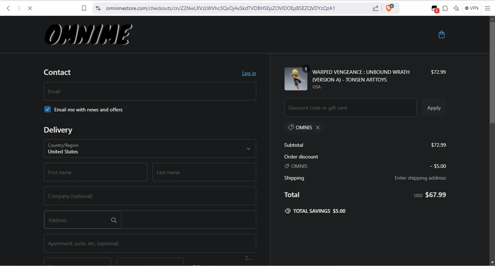Click the Address search field
This screenshot has height=266, width=495.
pyautogui.click(x=150, y=220)
